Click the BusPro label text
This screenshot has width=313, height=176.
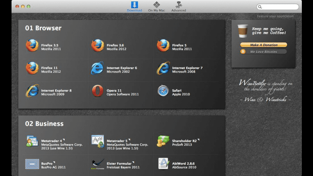click(47, 163)
